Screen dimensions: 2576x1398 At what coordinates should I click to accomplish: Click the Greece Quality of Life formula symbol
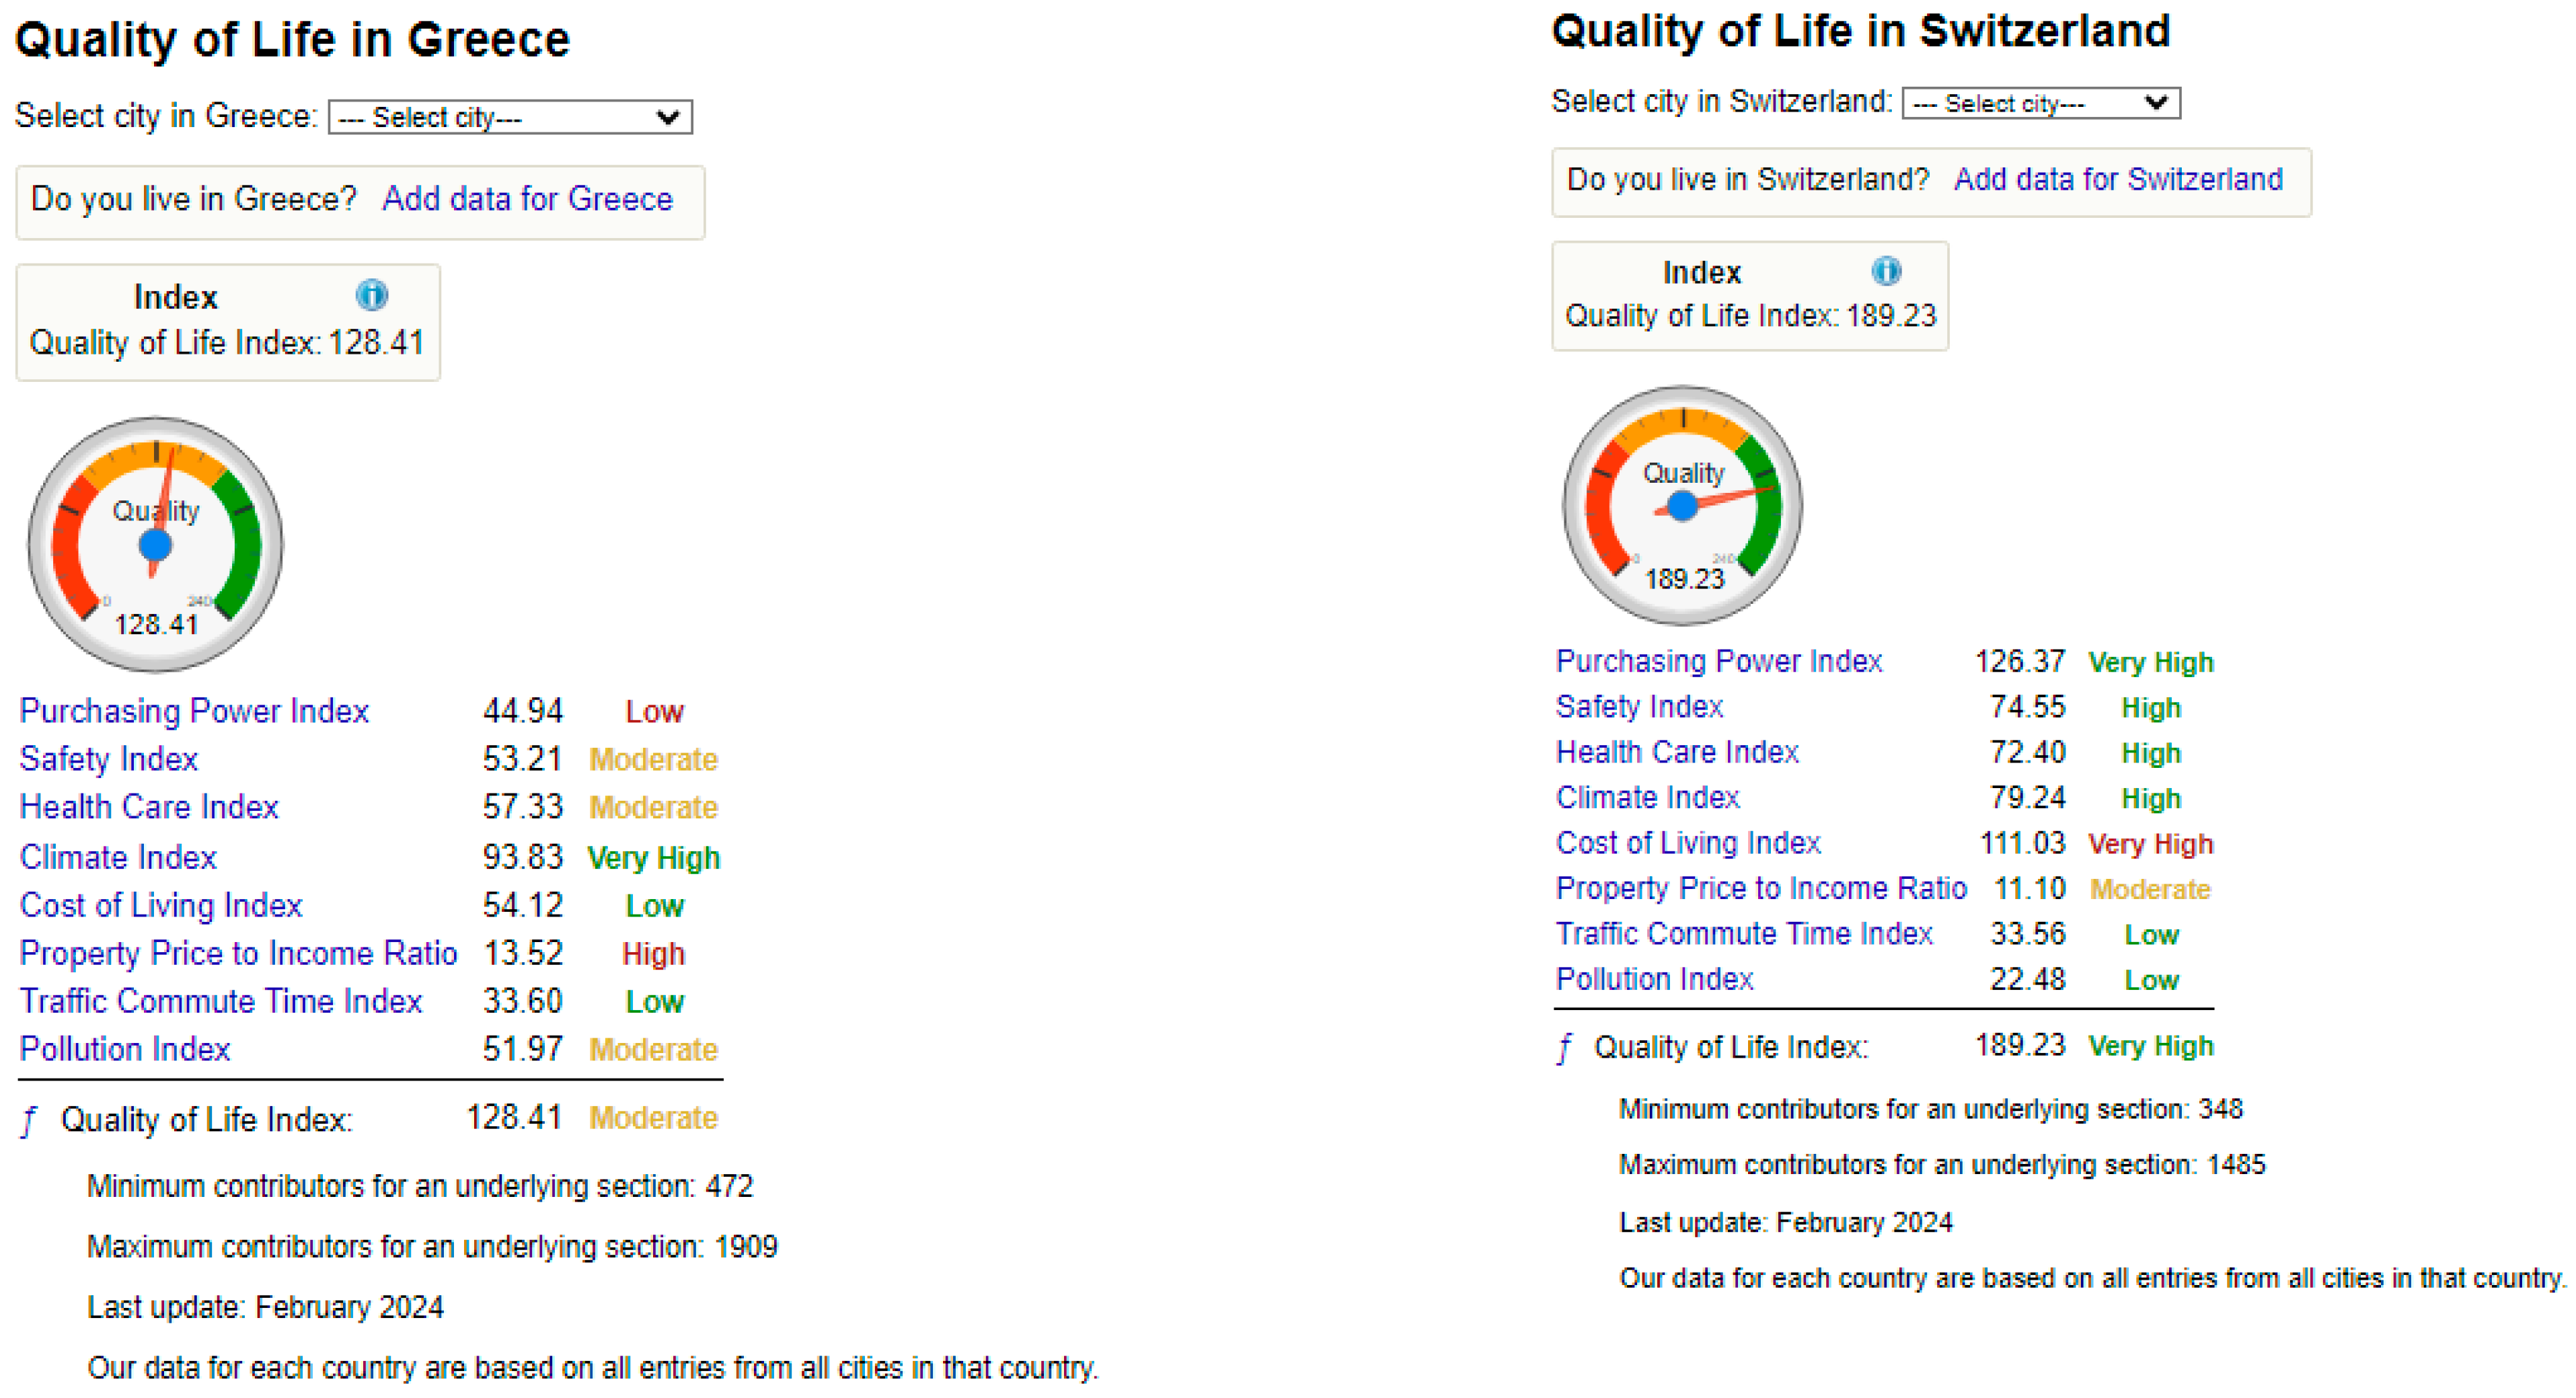pos(29,1121)
